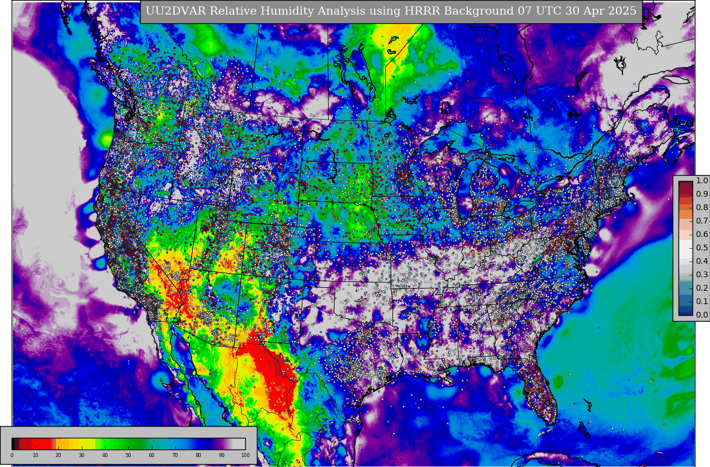Image resolution: width=710 pixels, height=467 pixels.
Task: Click the '0.8' label on vertical colorbar
Action: point(702,208)
